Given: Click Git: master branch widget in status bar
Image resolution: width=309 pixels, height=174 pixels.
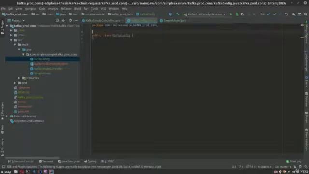Looking at the screenshot, I should point(282,167).
